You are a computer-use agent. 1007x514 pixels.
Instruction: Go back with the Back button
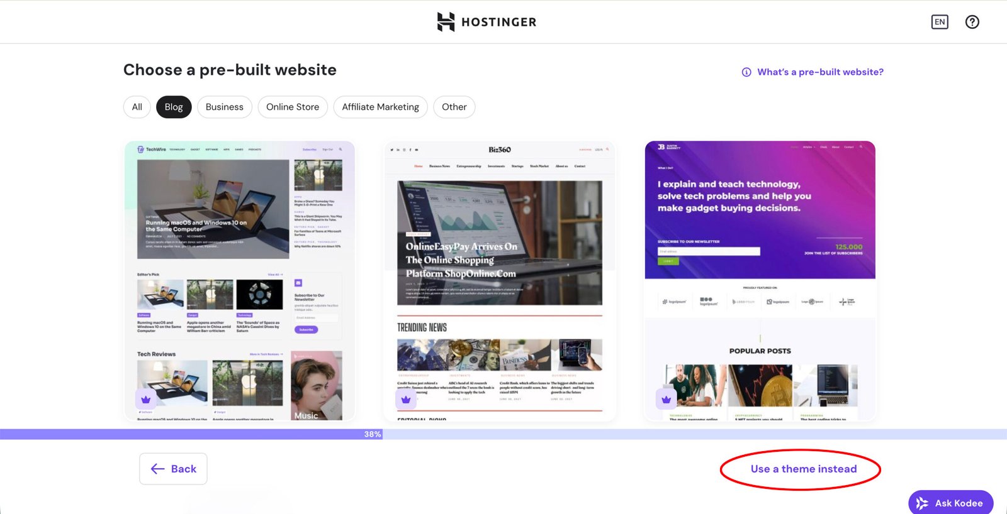pos(173,469)
